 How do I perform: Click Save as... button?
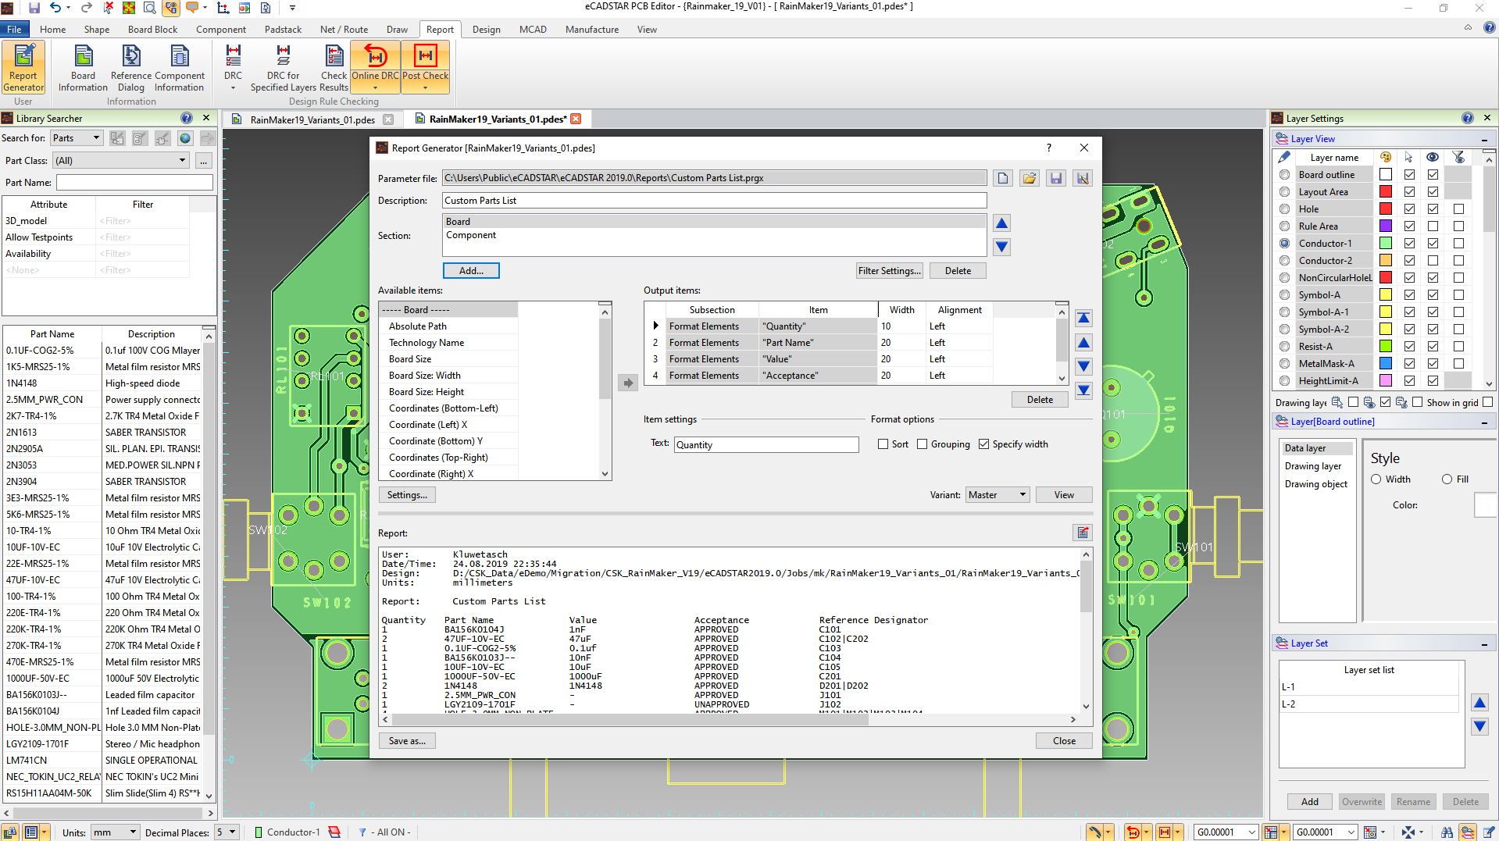pyautogui.click(x=407, y=741)
